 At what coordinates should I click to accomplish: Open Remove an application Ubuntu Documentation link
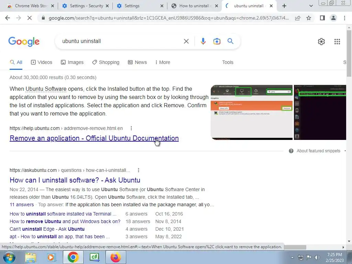pyautogui.click(x=94, y=138)
